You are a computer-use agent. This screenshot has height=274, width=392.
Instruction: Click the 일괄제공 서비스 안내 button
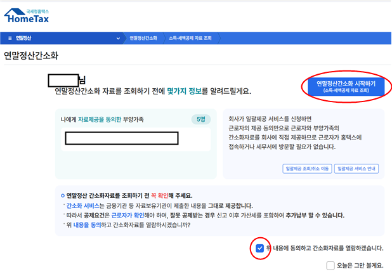point(358,169)
